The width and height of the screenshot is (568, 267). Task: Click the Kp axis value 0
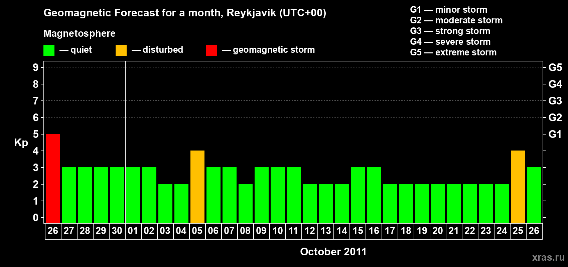pyautogui.click(x=36, y=218)
